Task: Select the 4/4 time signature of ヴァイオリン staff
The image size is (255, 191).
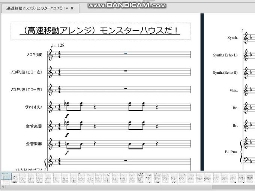Action: (59, 107)
